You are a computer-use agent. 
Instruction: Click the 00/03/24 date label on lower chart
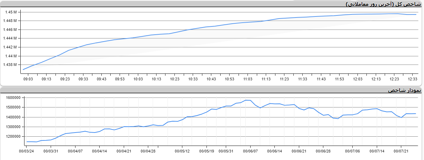(27, 151)
